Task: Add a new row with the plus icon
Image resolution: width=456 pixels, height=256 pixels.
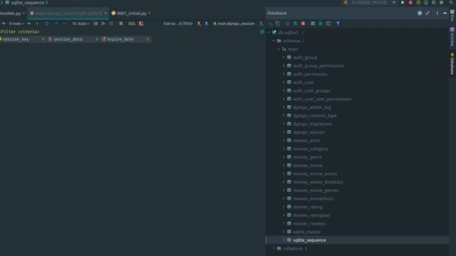Action: (x=56, y=23)
